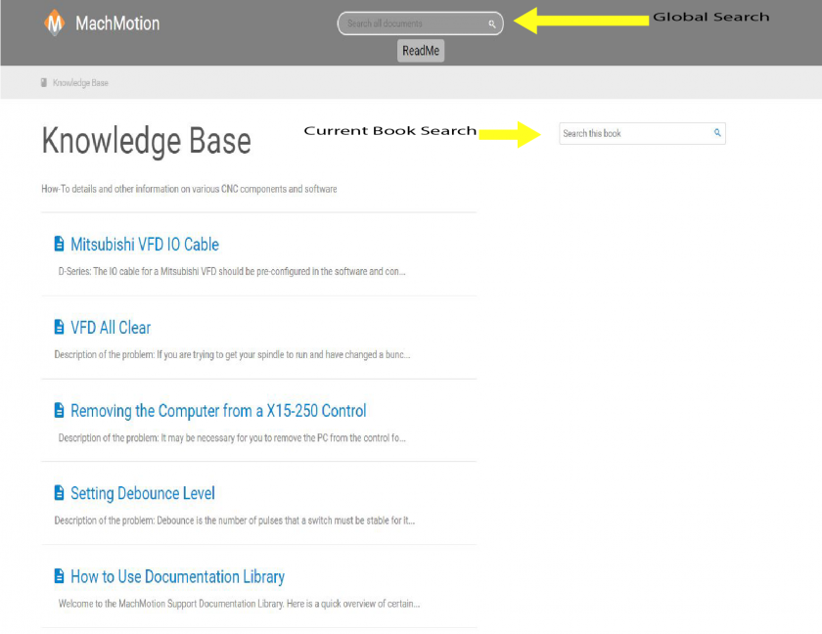Open the Mitsubishi VFD IO Cable page
The height and width of the screenshot is (634, 822).
(x=145, y=245)
